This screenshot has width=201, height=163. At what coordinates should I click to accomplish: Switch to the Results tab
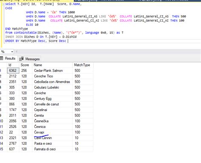(8, 58)
